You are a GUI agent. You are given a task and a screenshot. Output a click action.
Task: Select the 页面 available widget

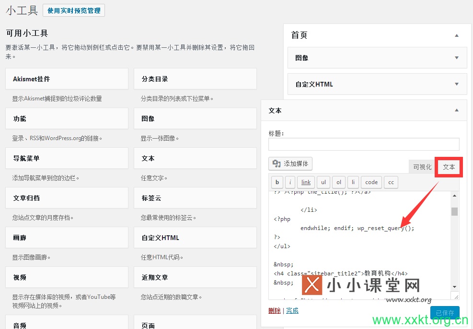[195, 322]
